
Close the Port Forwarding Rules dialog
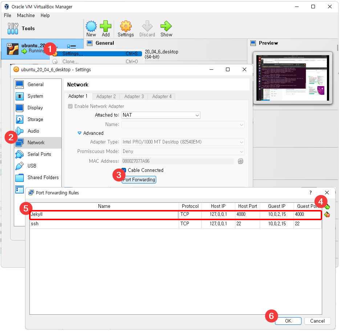tap(327, 193)
